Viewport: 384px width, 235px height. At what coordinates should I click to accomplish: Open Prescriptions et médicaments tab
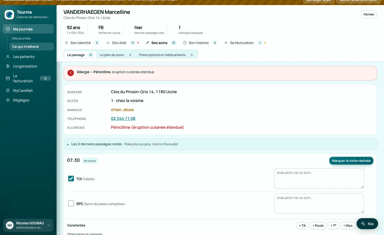pyautogui.click(x=166, y=55)
